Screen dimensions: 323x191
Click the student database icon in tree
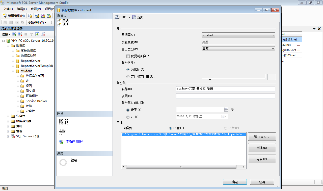coord(18,71)
